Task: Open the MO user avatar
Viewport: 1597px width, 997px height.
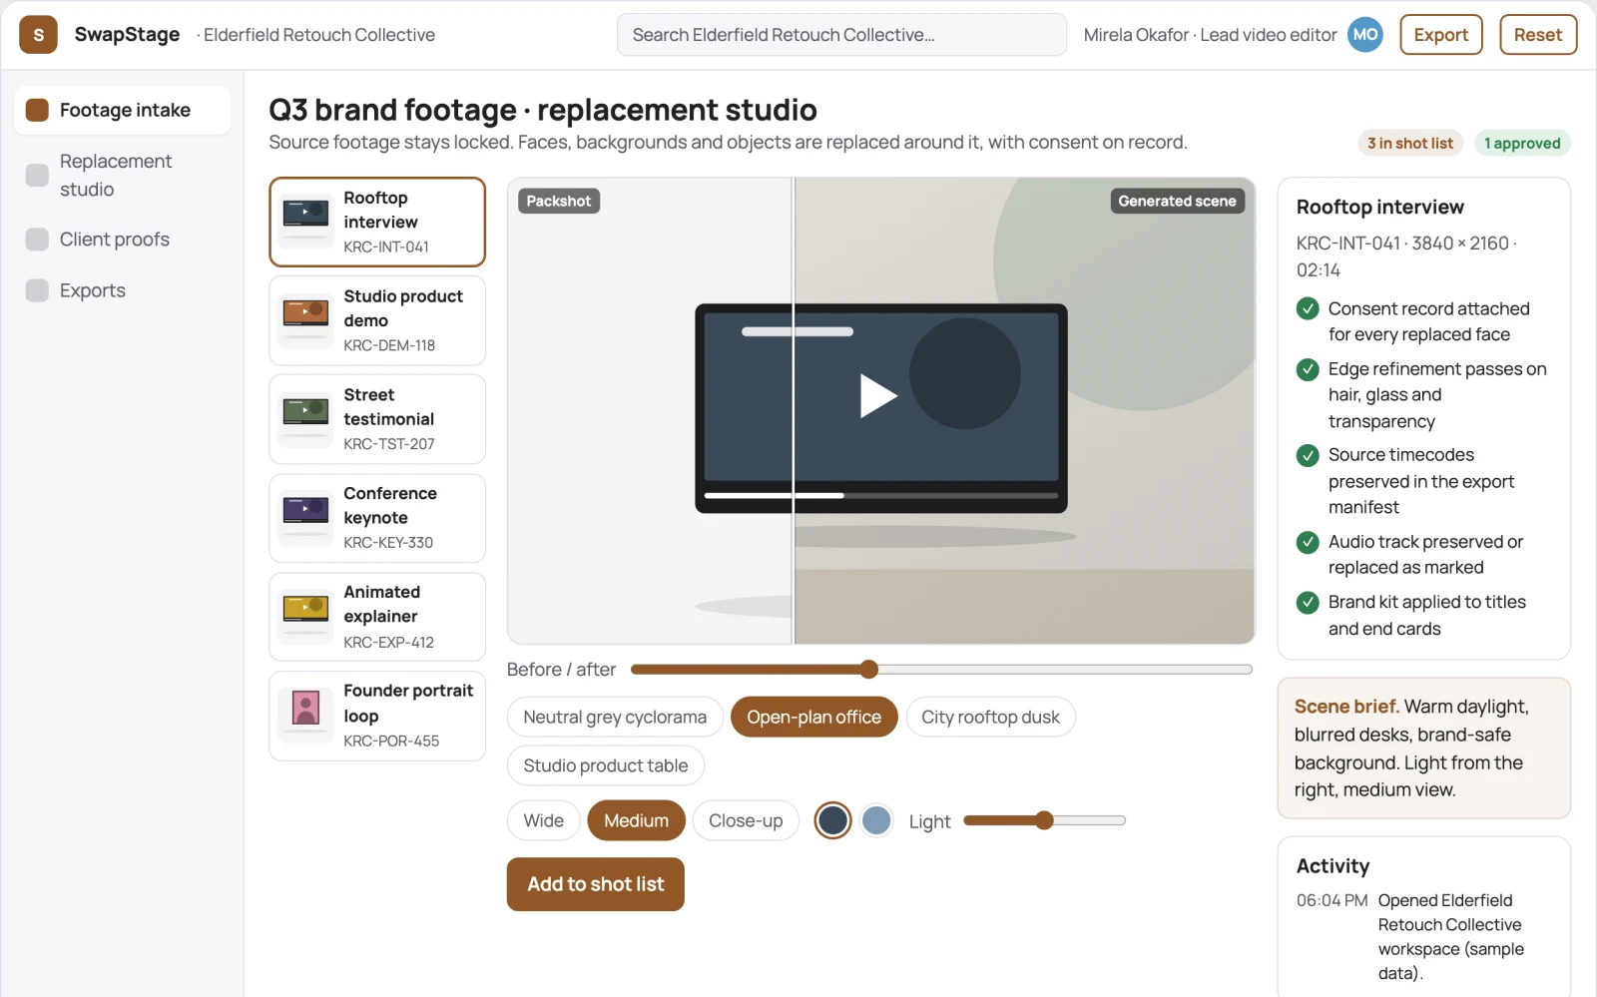Action: coord(1365,35)
